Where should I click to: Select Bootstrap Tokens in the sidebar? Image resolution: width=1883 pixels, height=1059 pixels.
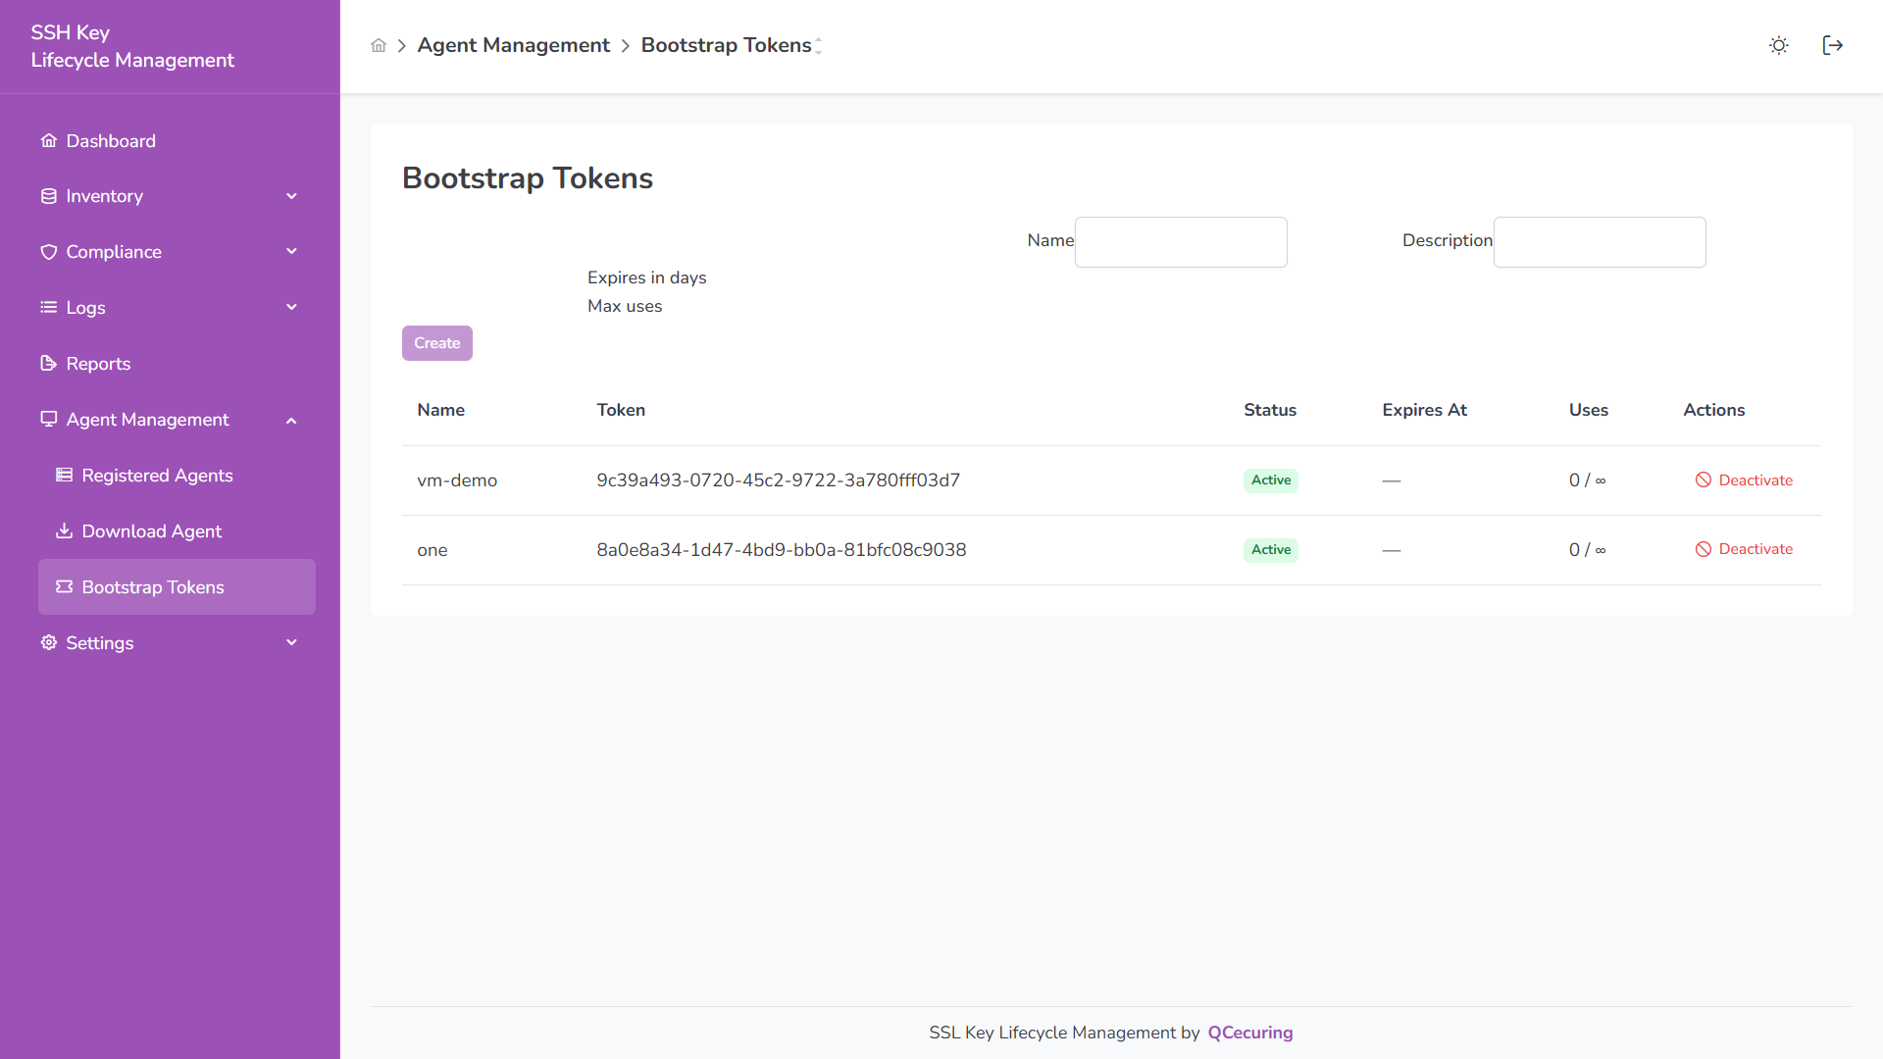(152, 586)
